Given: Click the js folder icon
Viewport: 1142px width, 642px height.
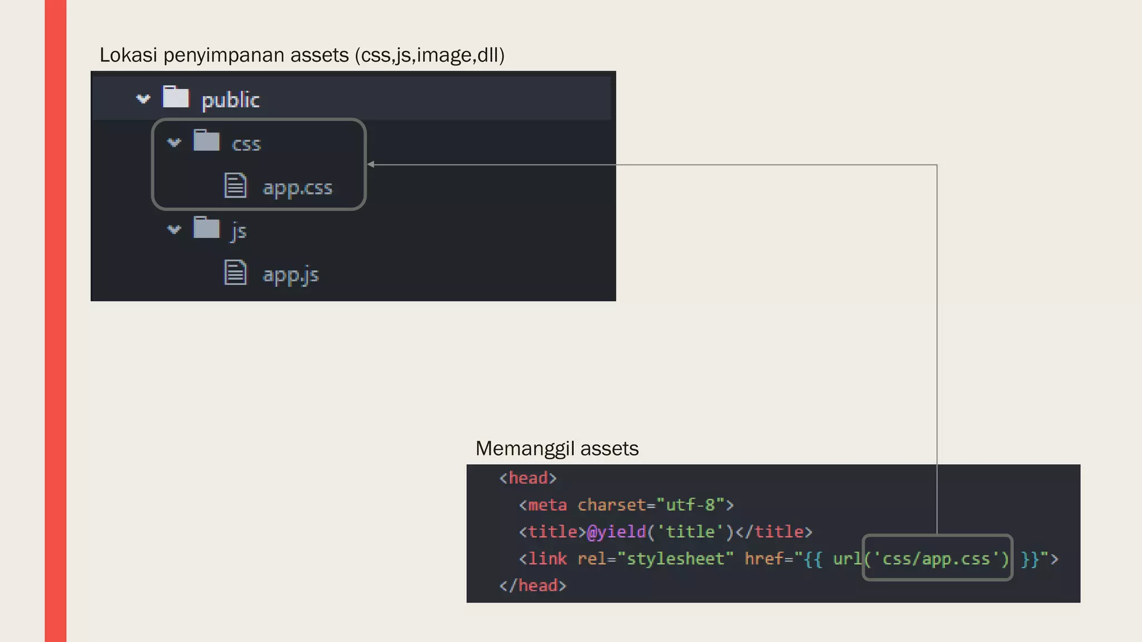Looking at the screenshot, I should tap(206, 227).
